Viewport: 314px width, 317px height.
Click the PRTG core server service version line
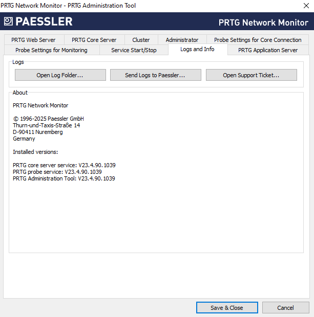coord(64,165)
